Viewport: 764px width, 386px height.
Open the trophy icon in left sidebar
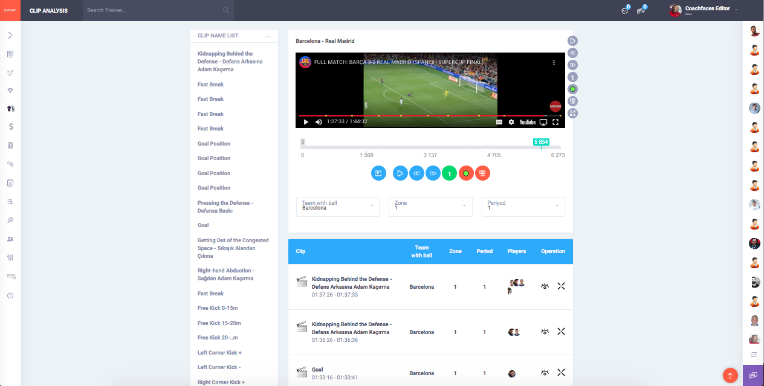[x=10, y=91]
